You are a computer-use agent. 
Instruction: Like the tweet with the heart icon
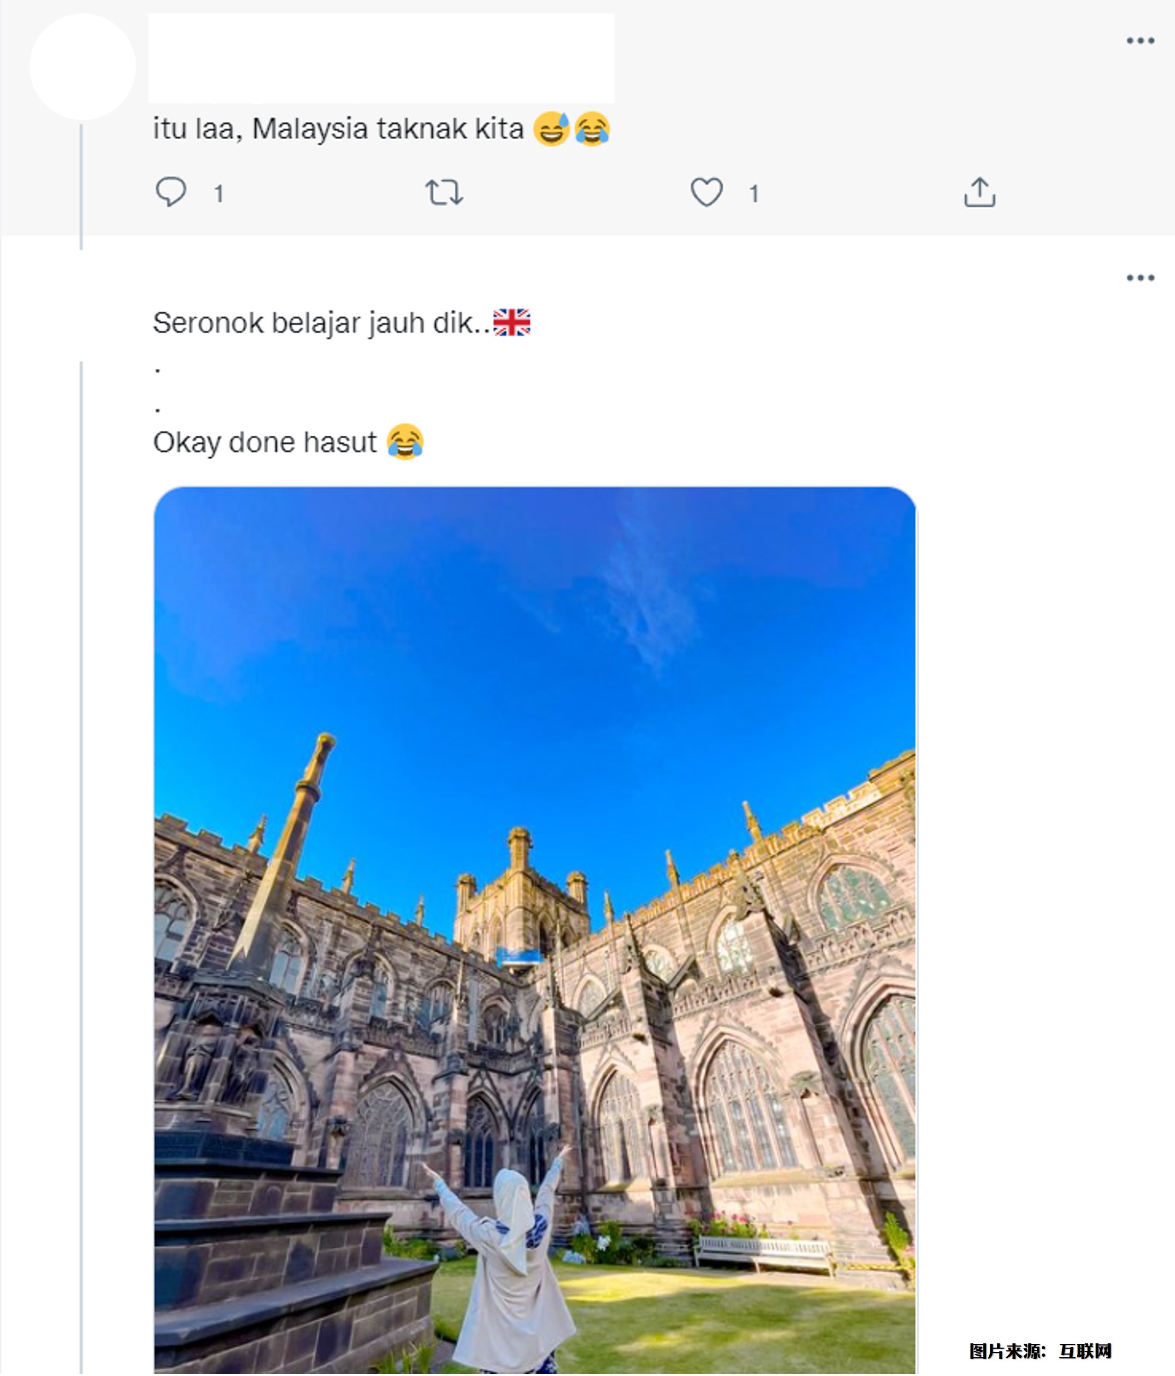tap(706, 192)
